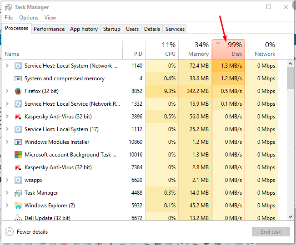Image resolution: width=296 pixels, height=245 pixels.
Task: Click Service Host Local System (Network) gear icon
Action: [18, 66]
